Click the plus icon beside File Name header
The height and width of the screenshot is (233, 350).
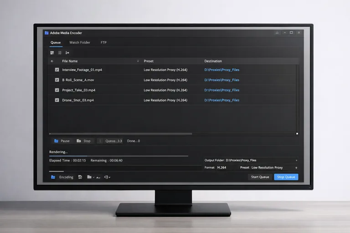click(52, 61)
